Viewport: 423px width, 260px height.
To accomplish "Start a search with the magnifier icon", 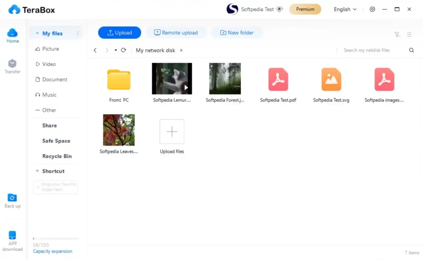I will click(411, 50).
